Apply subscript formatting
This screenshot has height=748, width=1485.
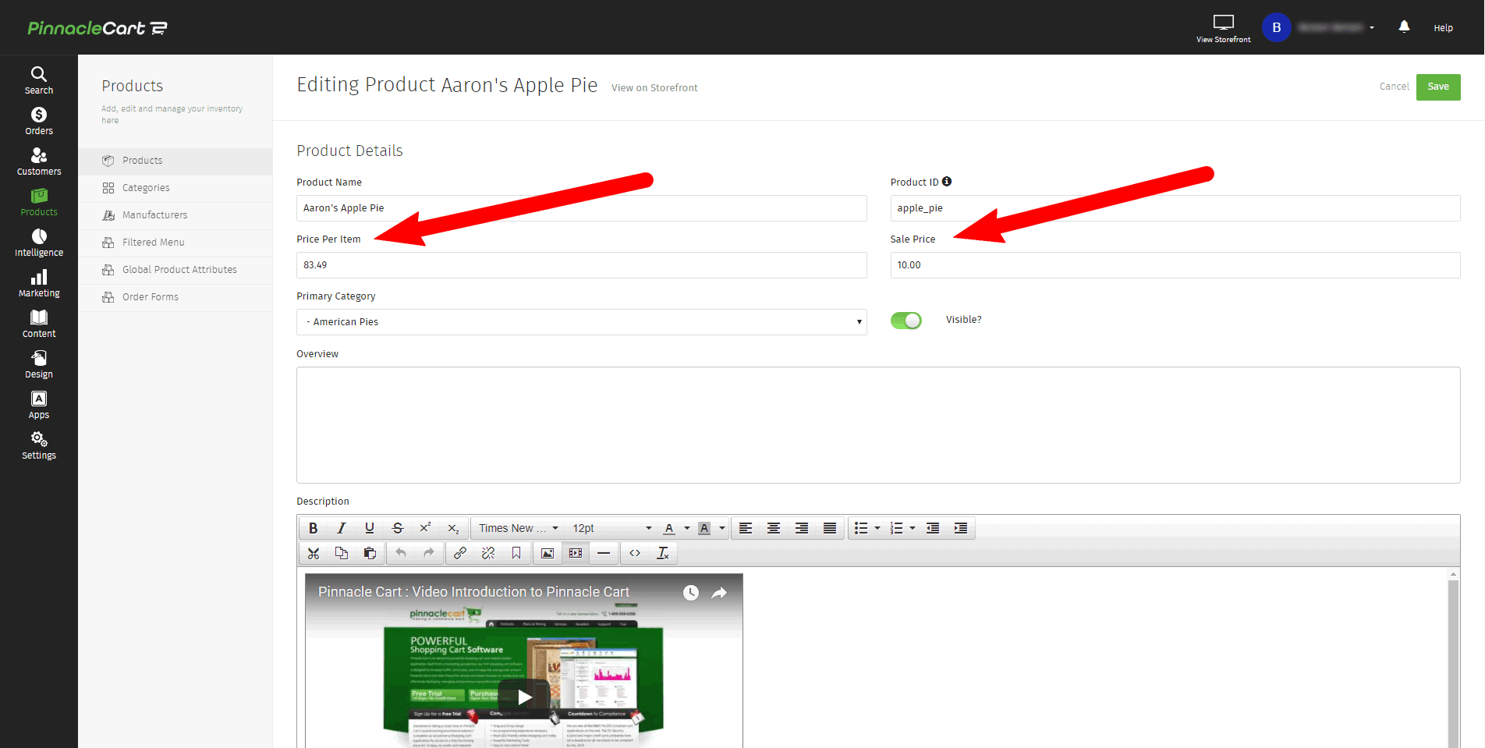453,528
